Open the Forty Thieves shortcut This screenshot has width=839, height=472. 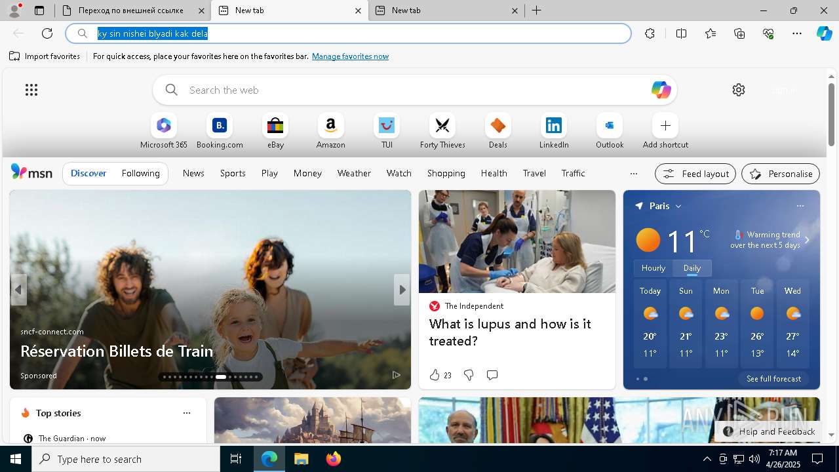(x=442, y=131)
